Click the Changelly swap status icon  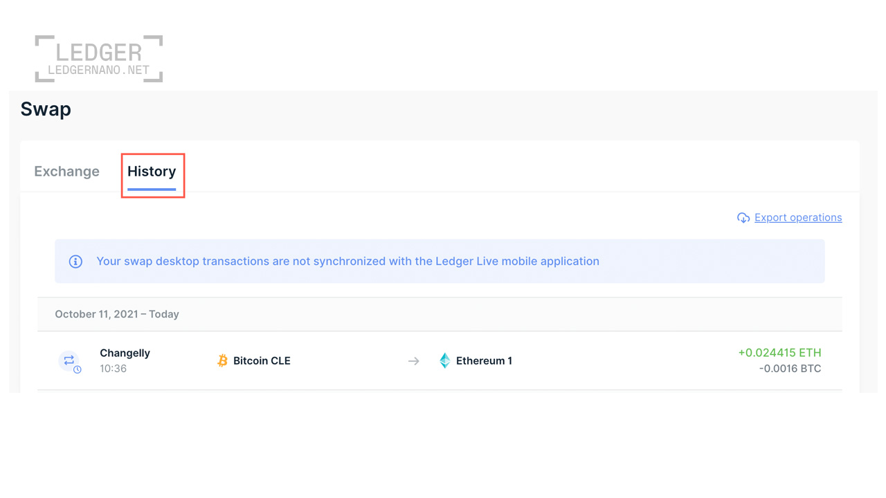(x=69, y=361)
